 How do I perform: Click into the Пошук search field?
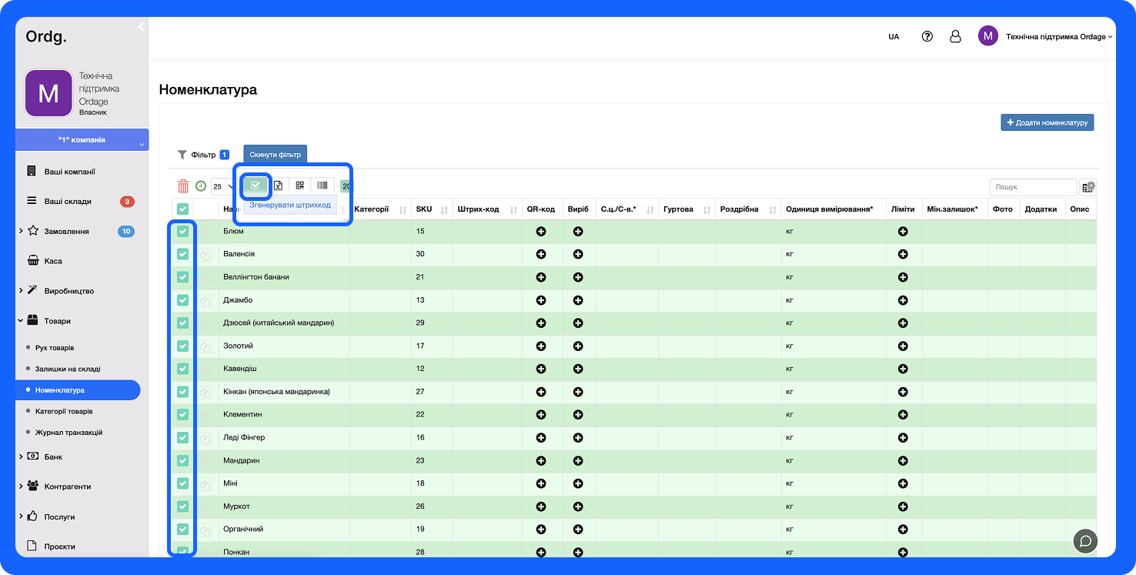pos(1032,187)
